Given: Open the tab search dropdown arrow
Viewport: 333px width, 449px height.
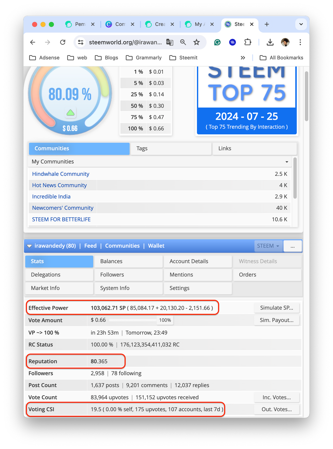Looking at the screenshot, I should tap(301, 24).
